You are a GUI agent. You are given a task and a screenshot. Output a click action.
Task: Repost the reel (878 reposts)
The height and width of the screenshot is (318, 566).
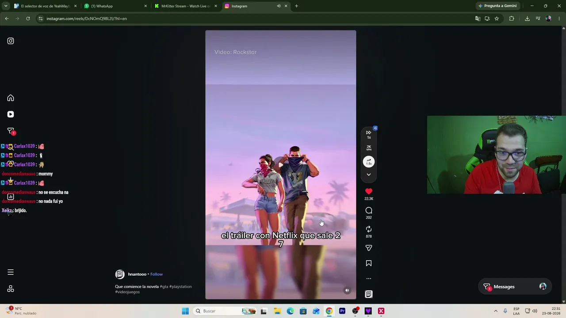[x=369, y=229]
